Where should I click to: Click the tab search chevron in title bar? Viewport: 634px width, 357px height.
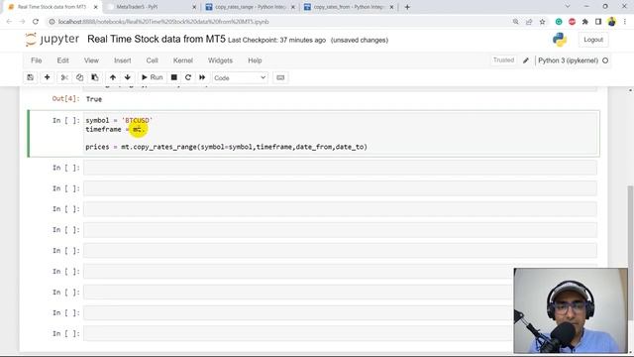pos(568,7)
